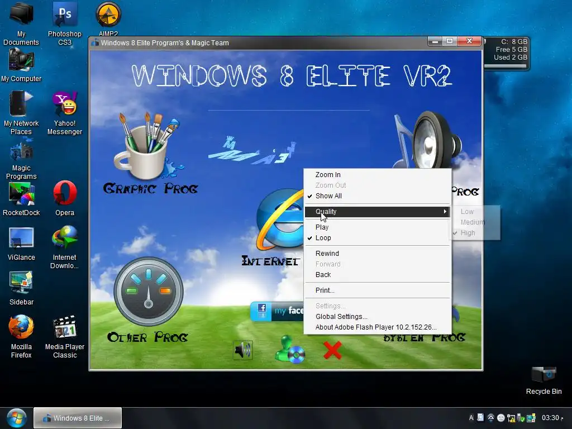
Task: Set quality to Medium in the submenu
Action: [x=475, y=222]
